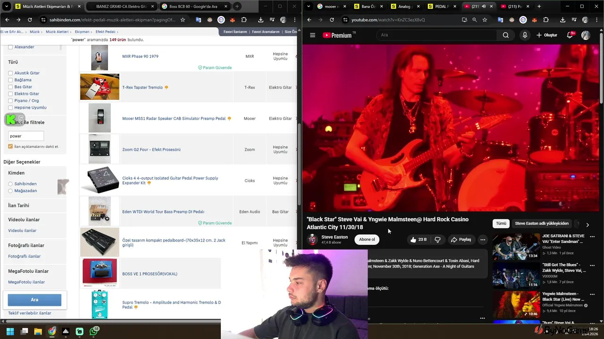604x339 pixels.
Task: Check the Piyano / Org filter
Action: [10, 101]
